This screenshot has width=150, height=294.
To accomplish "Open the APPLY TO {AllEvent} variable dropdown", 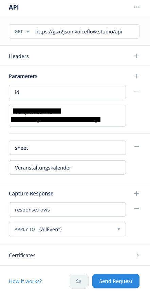I will tap(67, 229).
